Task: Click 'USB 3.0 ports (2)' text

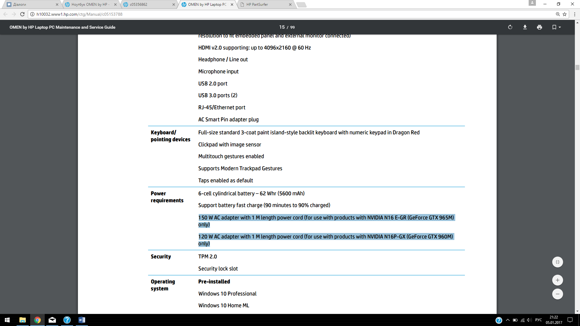Action: click(218, 95)
